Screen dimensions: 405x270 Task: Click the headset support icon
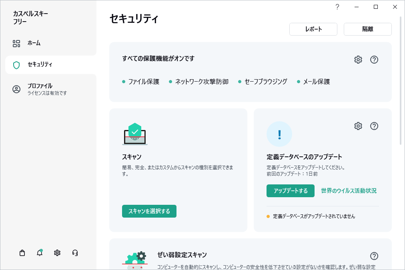pyautogui.click(x=75, y=253)
